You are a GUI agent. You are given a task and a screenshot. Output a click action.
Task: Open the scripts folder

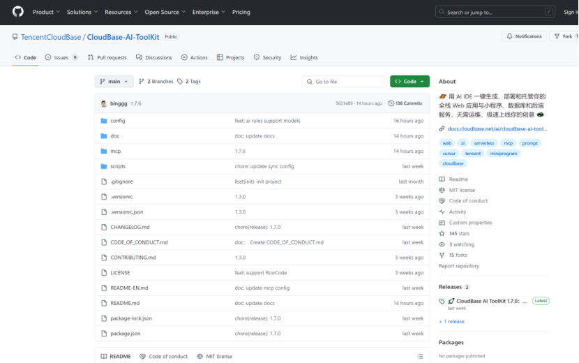pos(118,166)
